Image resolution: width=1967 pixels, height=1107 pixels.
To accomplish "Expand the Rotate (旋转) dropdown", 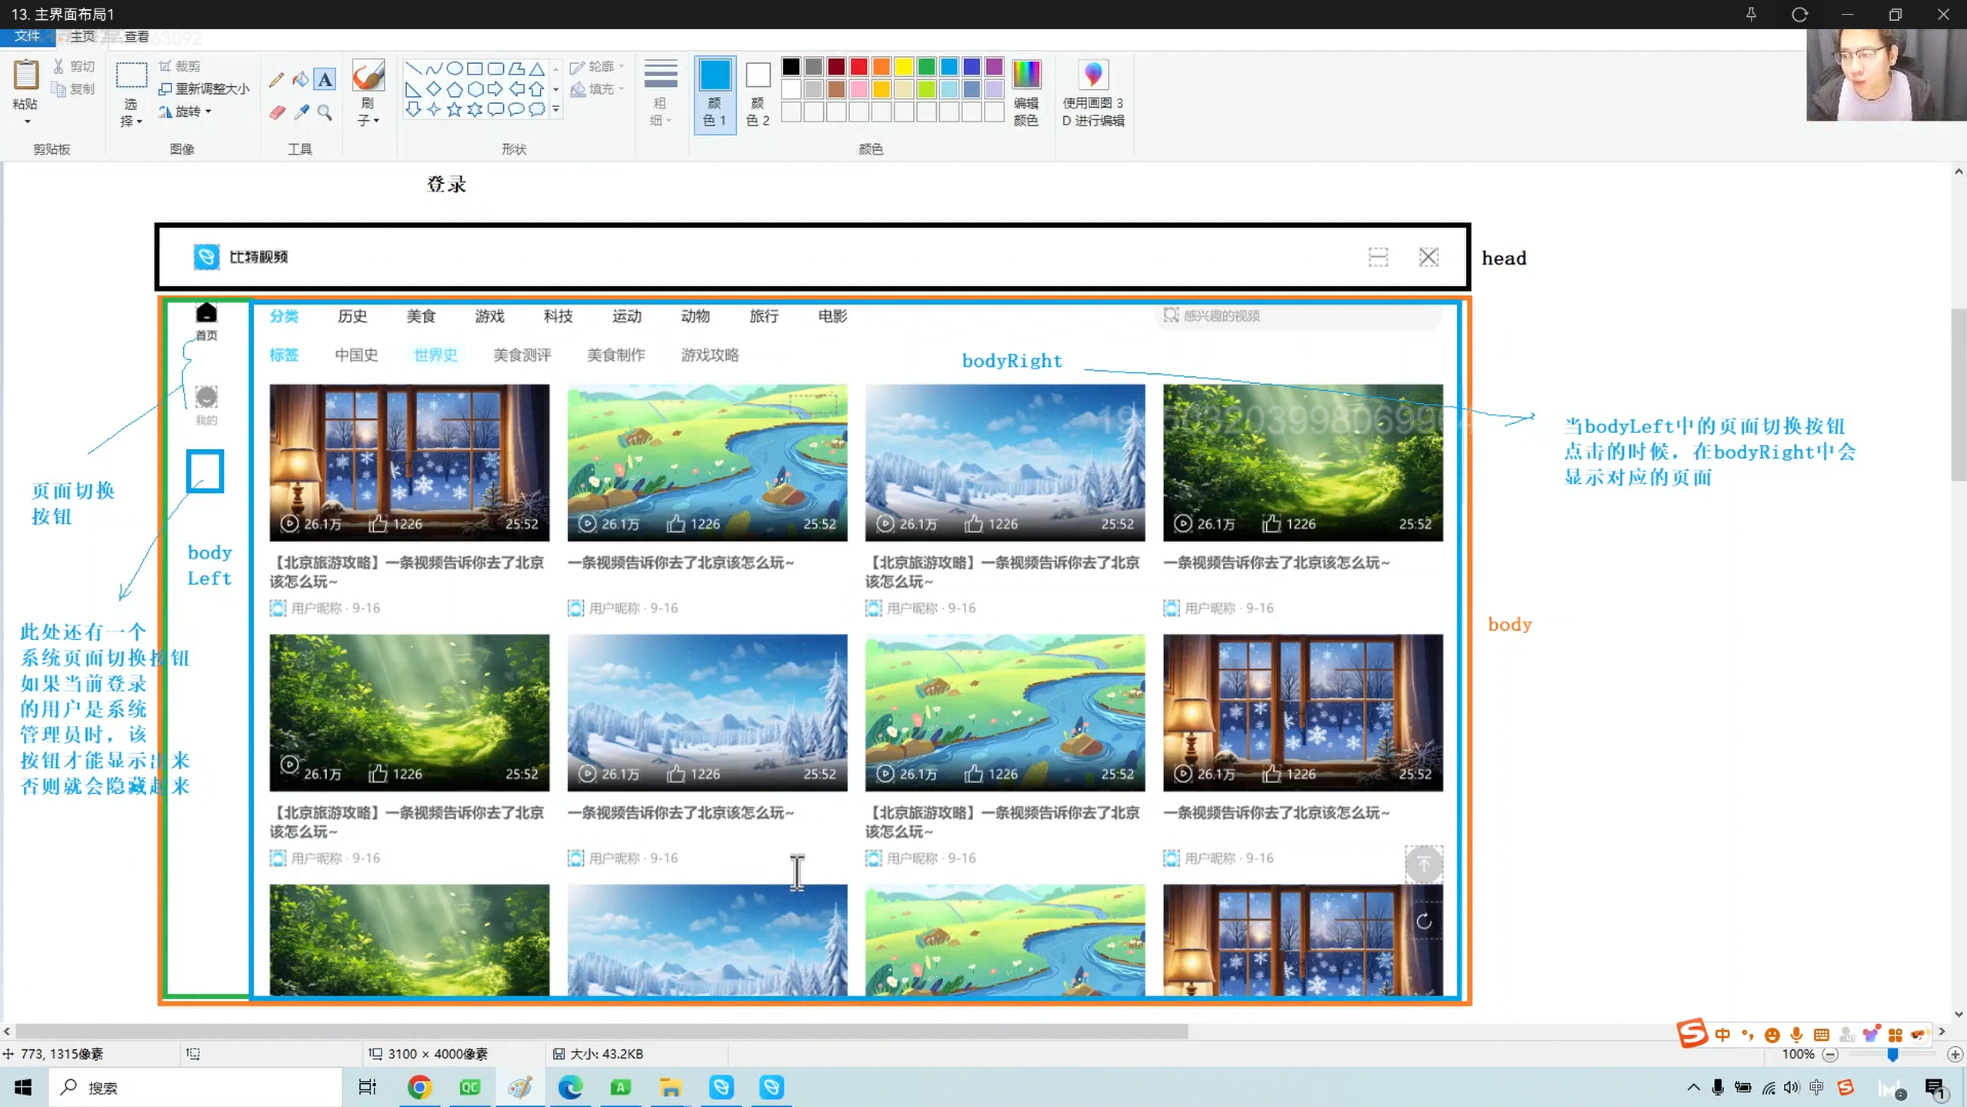I will tap(187, 112).
